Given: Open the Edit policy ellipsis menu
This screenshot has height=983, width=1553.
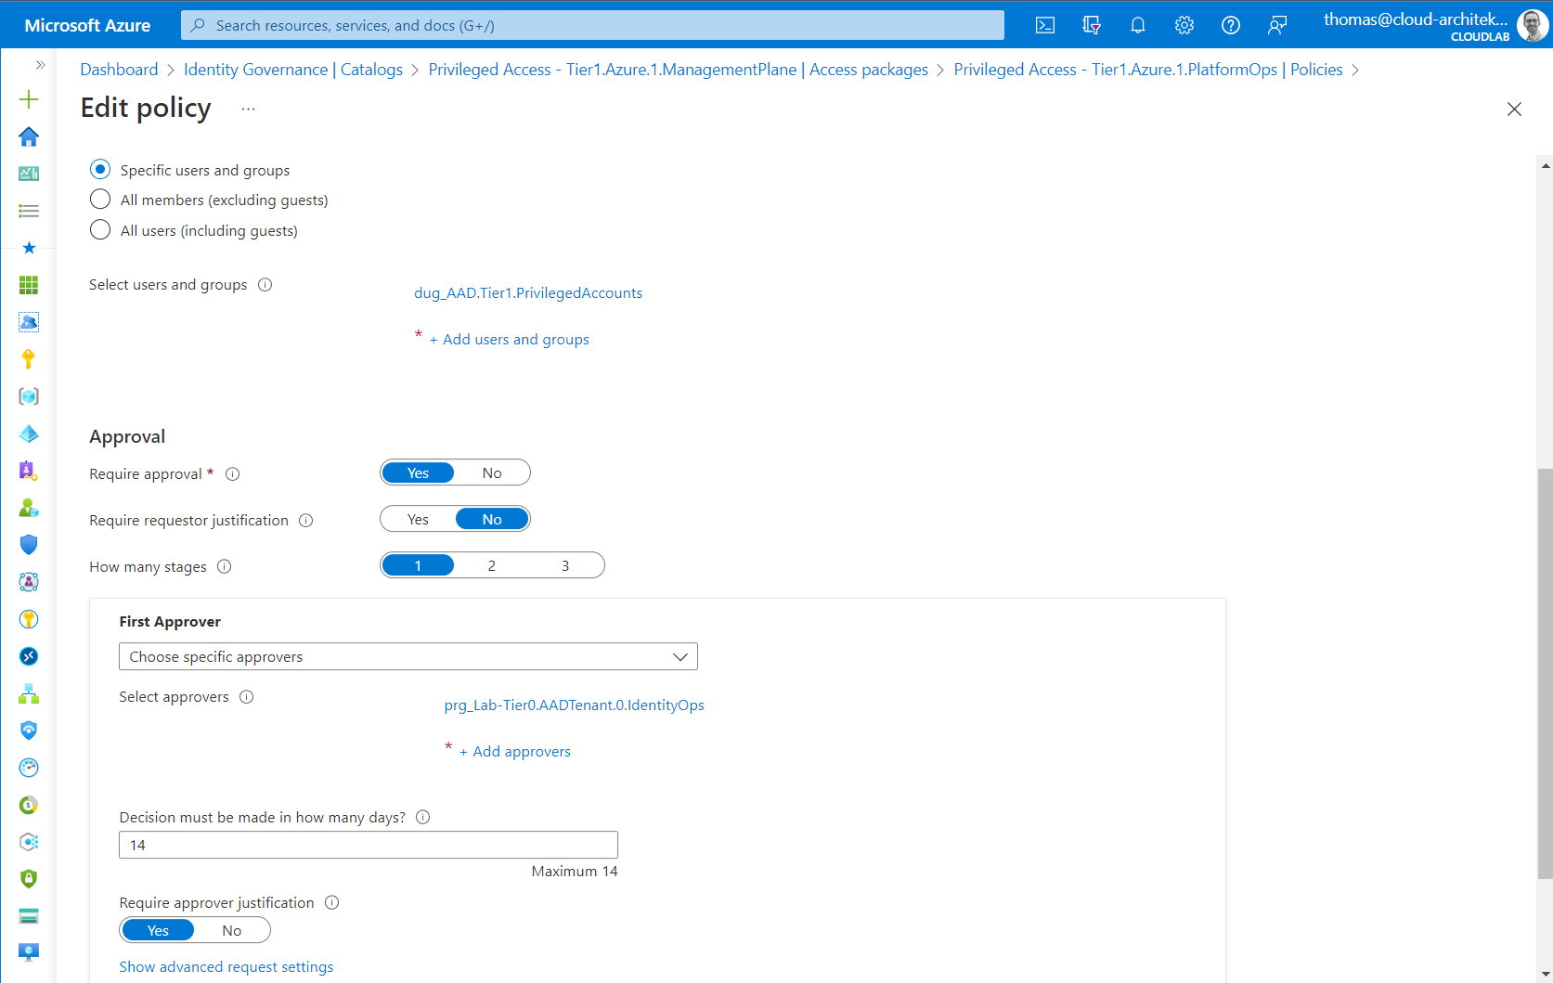Looking at the screenshot, I should (248, 109).
